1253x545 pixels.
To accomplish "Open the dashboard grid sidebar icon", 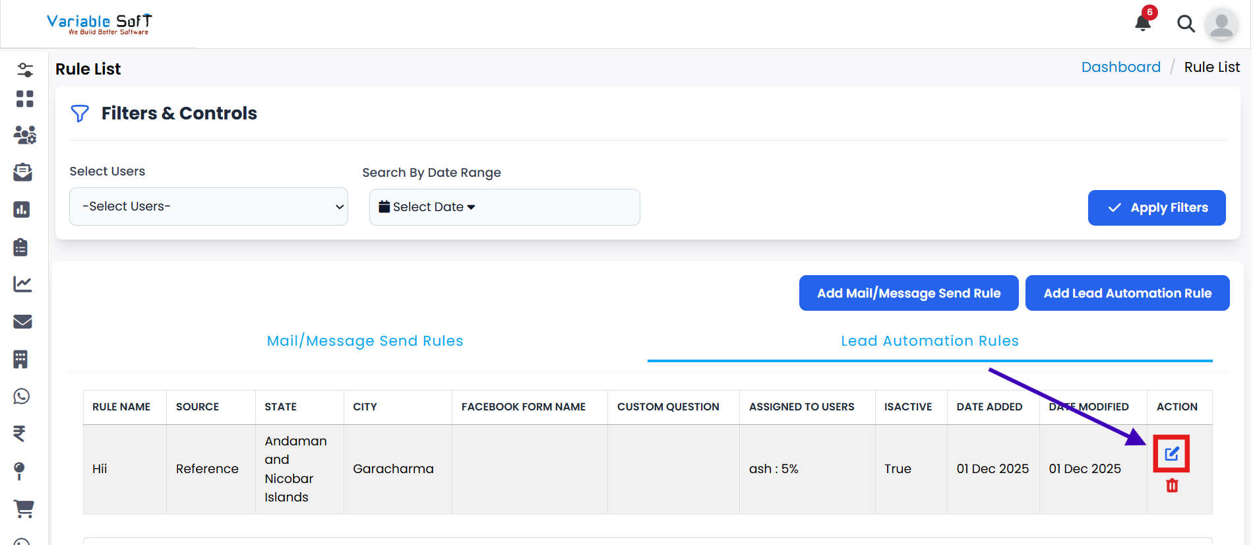I will click(24, 99).
